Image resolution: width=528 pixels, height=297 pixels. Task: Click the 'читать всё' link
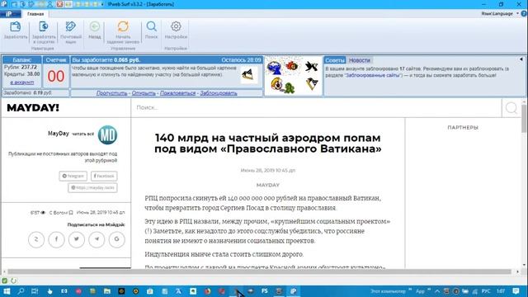pos(83,134)
